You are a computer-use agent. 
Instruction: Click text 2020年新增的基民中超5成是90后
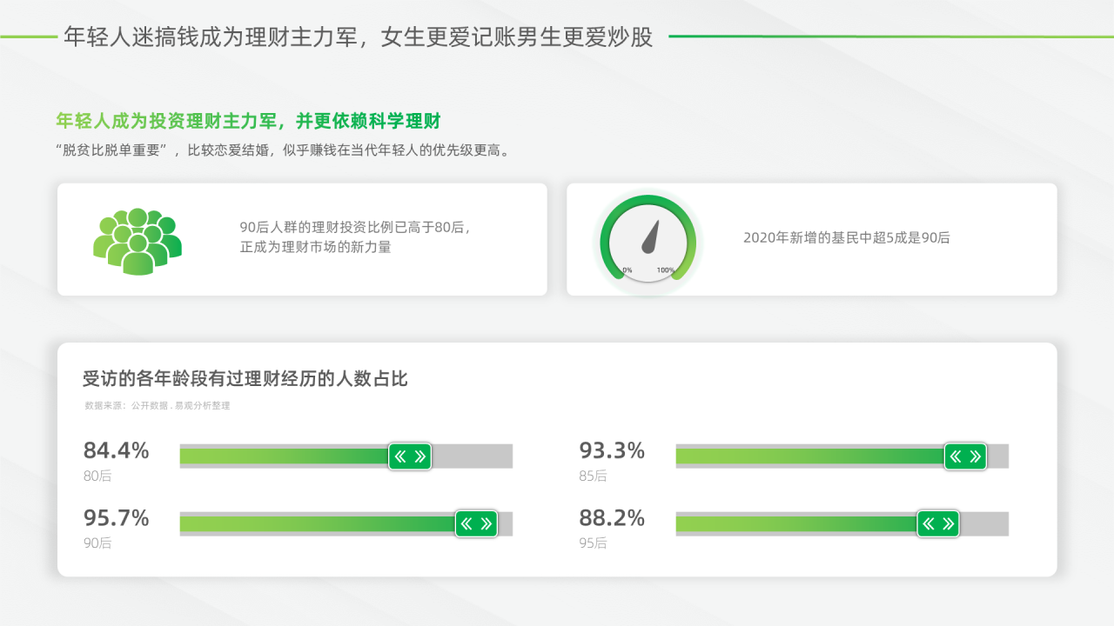tap(847, 237)
